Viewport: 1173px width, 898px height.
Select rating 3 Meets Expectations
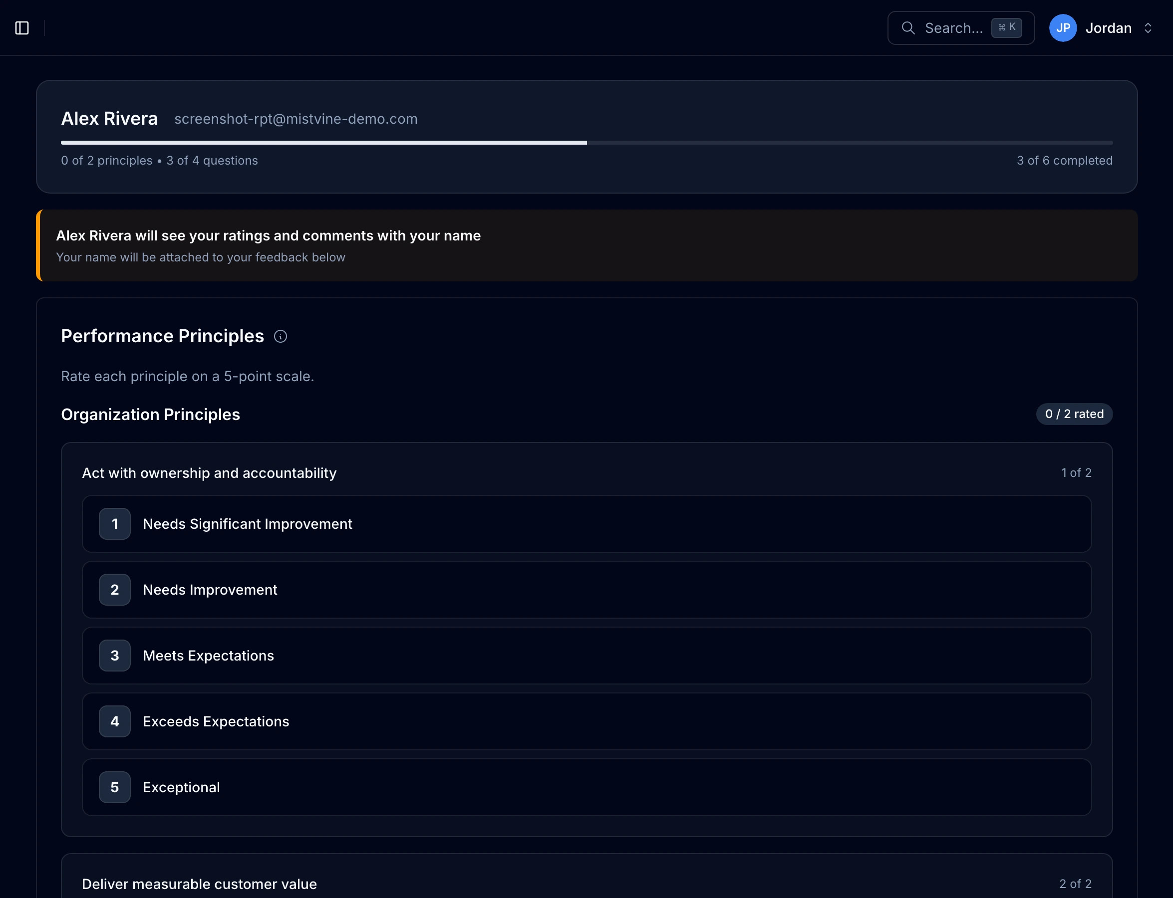point(586,656)
